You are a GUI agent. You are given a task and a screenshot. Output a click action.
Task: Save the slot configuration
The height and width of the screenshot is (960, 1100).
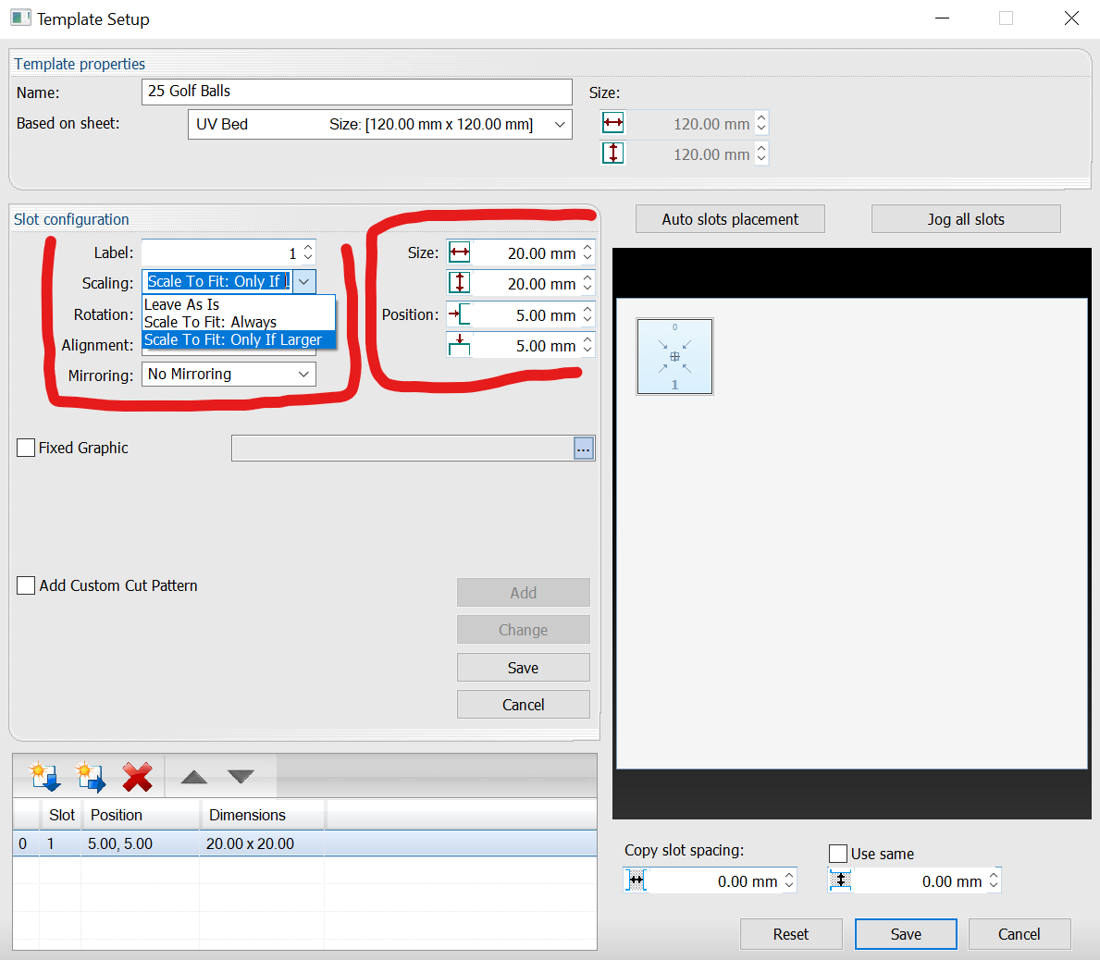coord(524,668)
